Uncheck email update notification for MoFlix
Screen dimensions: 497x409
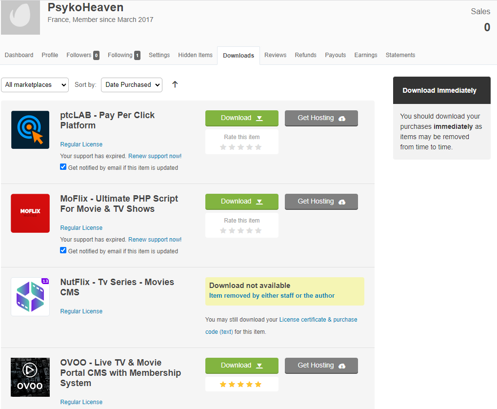click(x=63, y=250)
